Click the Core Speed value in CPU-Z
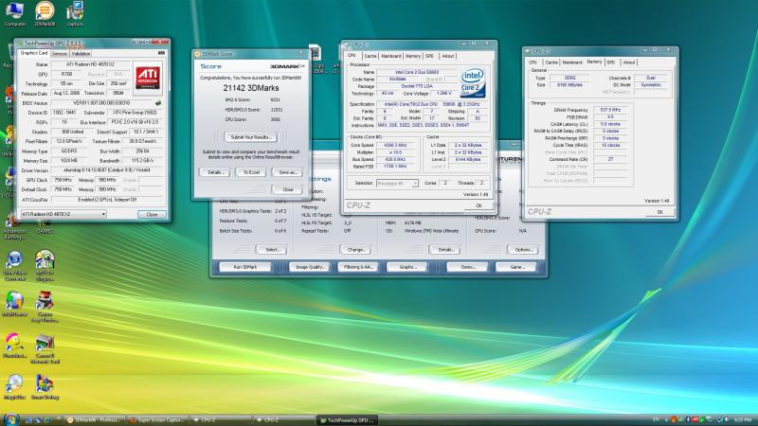This screenshot has height=426, width=758. (395, 145)
